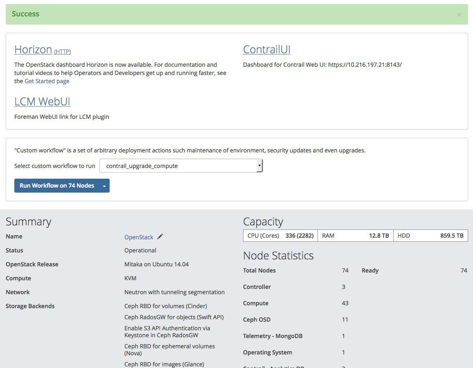This screenshot has height=368, width=473.
Task: Select the HDD capacity cell
Action: (430, 236)
